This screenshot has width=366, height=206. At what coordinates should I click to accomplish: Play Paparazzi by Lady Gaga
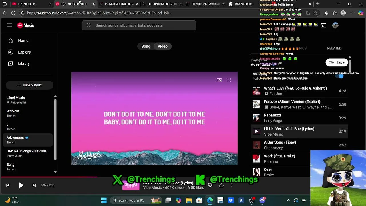point(299,118)
